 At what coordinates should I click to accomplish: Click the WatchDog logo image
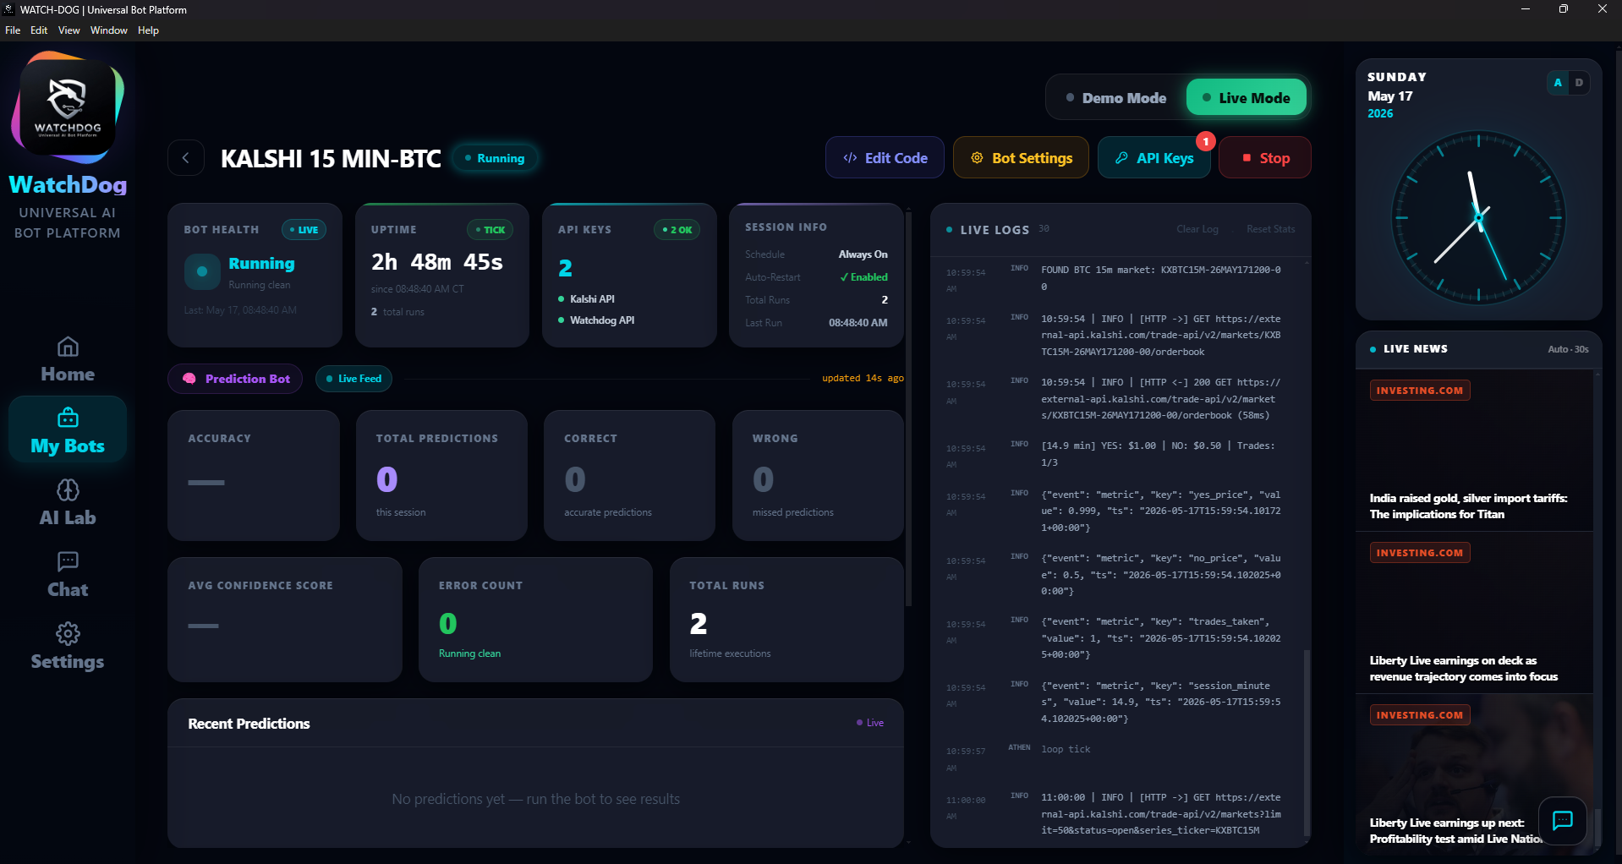(x=68, y=107)
